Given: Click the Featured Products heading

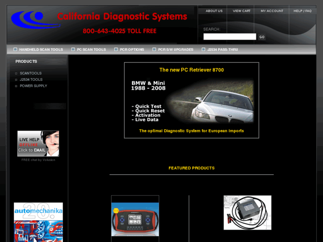Looking at the screenshot, I should [191, 168].
